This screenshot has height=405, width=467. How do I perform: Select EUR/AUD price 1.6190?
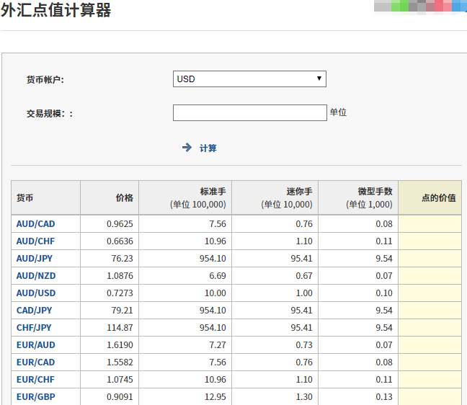pos(120,345)
